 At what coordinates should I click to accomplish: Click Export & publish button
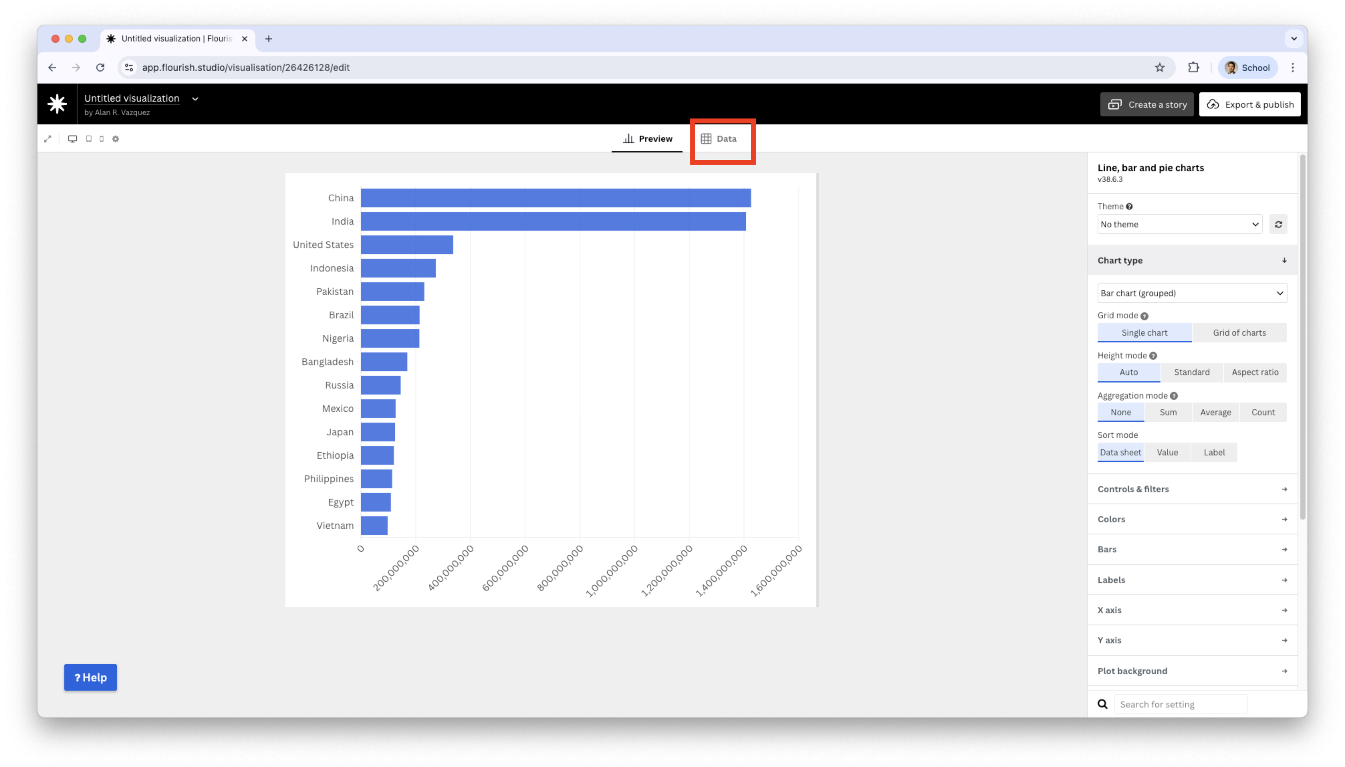point(1250,104)
